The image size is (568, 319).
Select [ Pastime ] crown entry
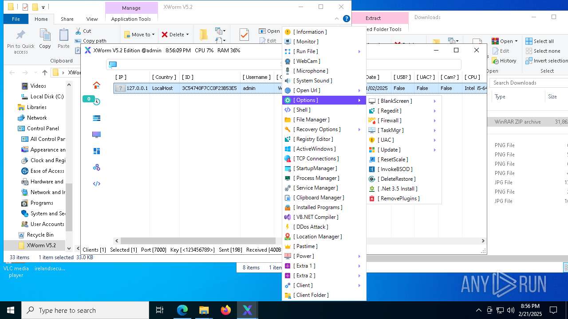click(x=324, y=246)
